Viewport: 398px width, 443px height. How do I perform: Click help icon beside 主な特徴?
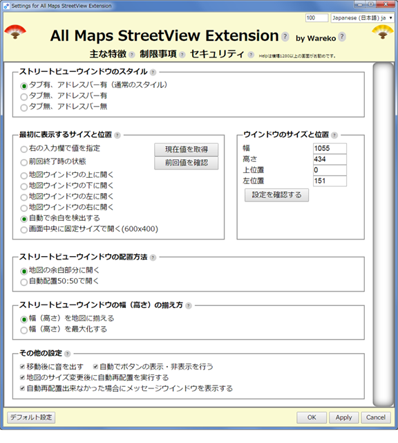click(132, 55)
